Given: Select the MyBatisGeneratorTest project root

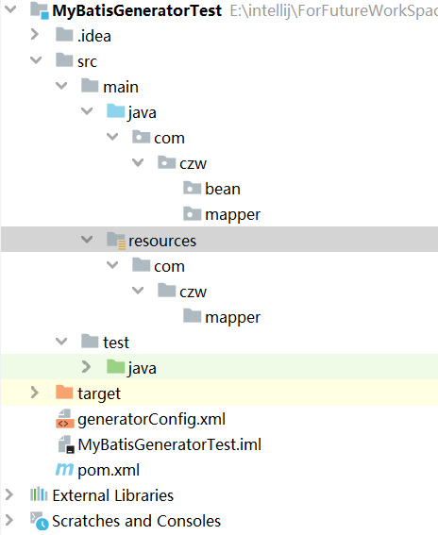Looking at the screenshot, I should click(137, 11).
